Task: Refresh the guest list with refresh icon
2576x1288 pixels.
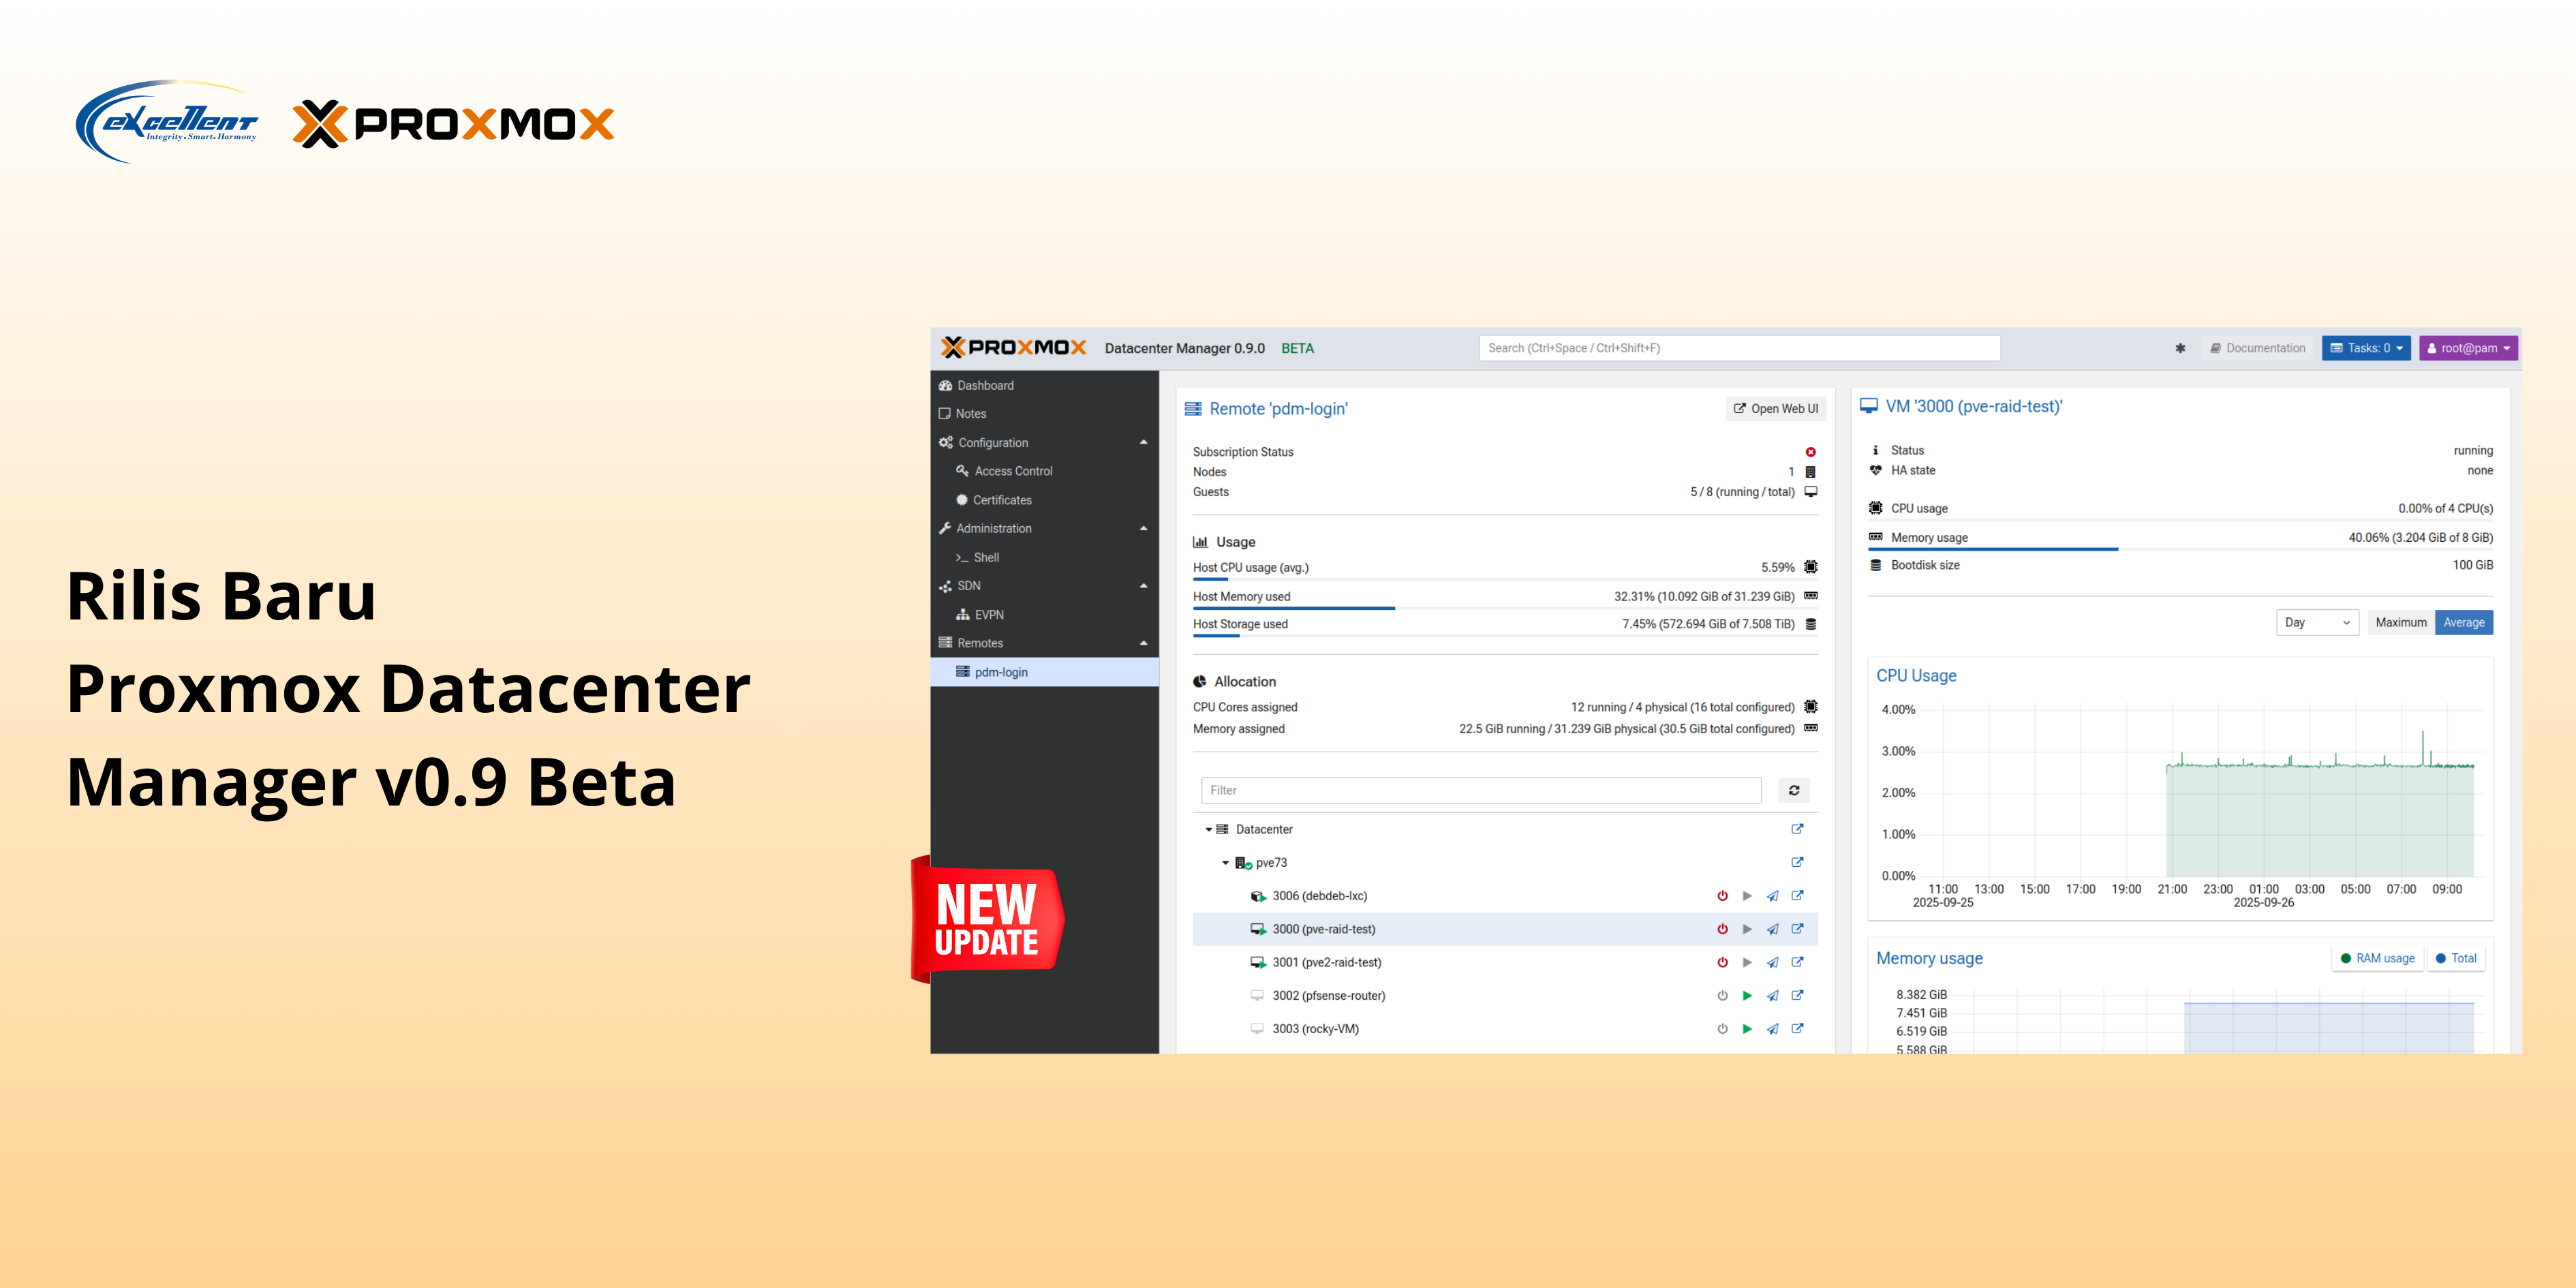Action: (1794, 790)
